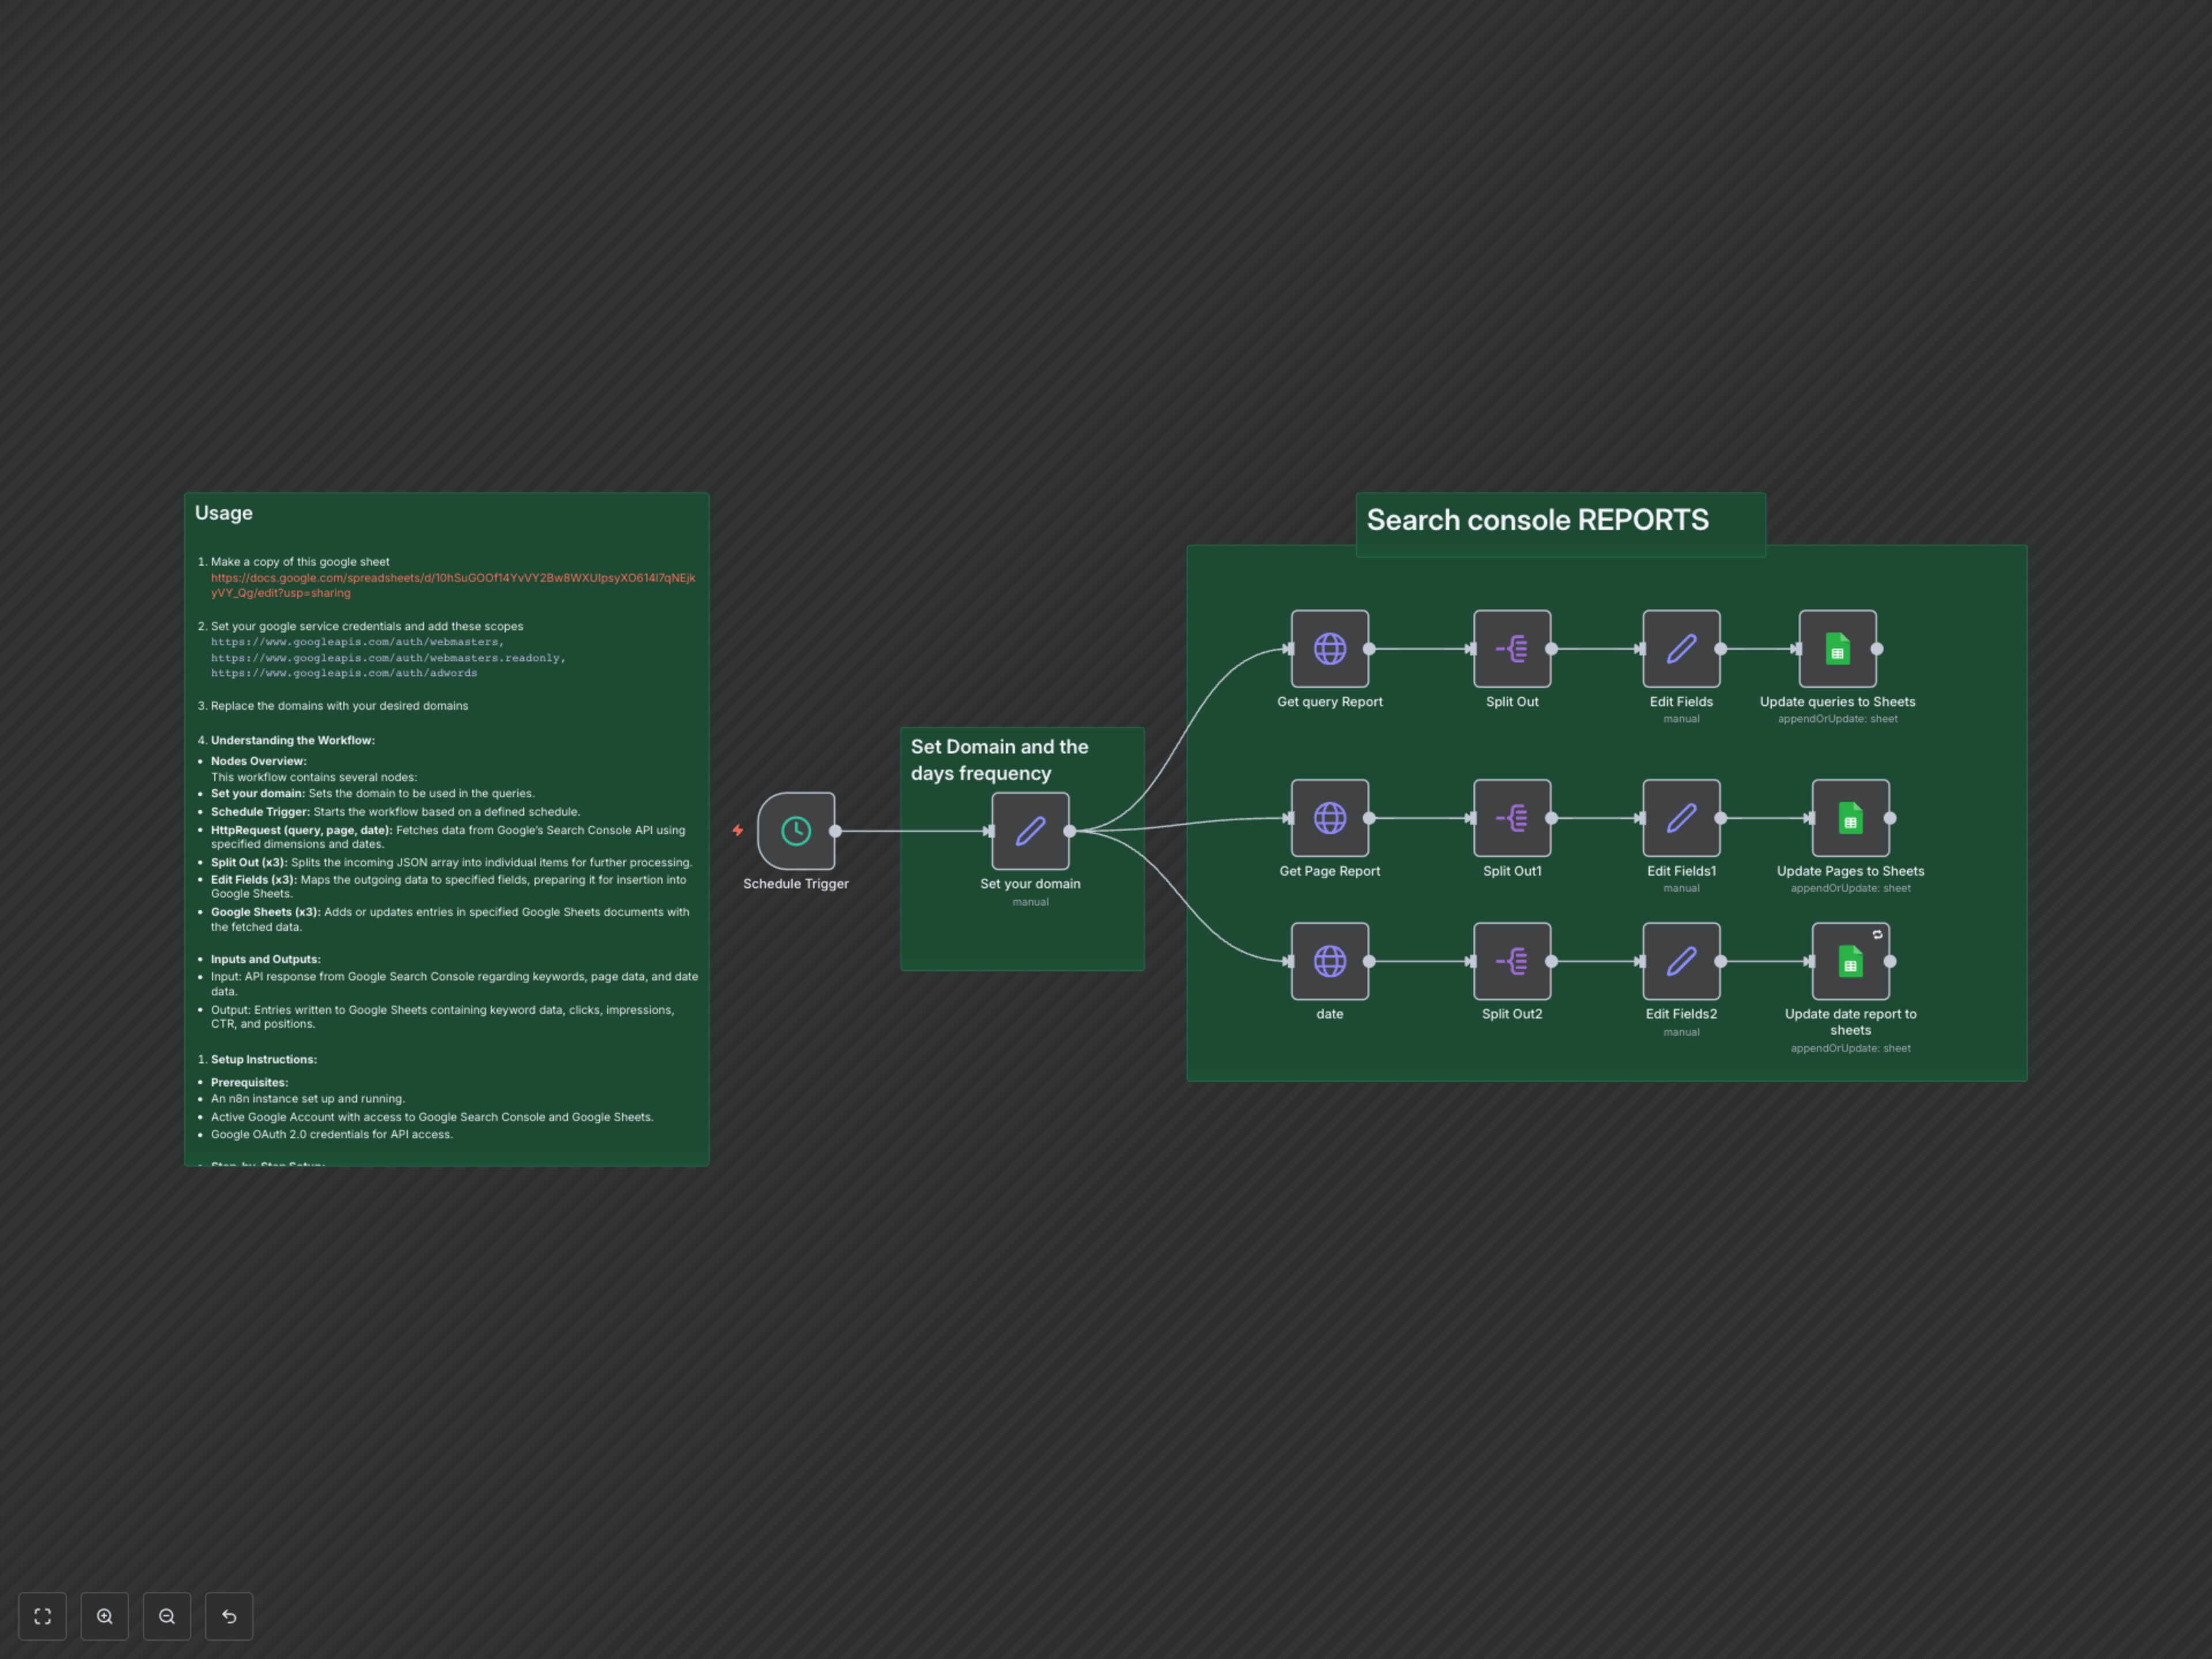Open the Get Page Report node
This screenshot has width=2212, height=1659.
tap(1329, 817)
